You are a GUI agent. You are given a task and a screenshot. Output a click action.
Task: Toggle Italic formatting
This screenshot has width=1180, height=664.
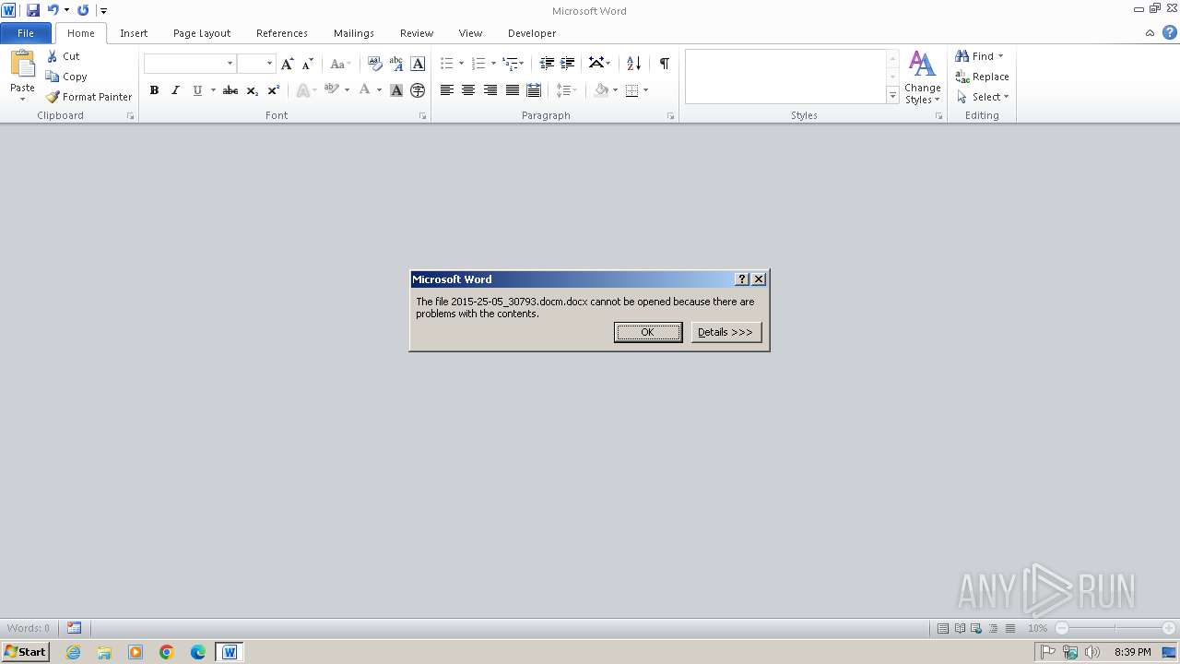pos(175,90)
